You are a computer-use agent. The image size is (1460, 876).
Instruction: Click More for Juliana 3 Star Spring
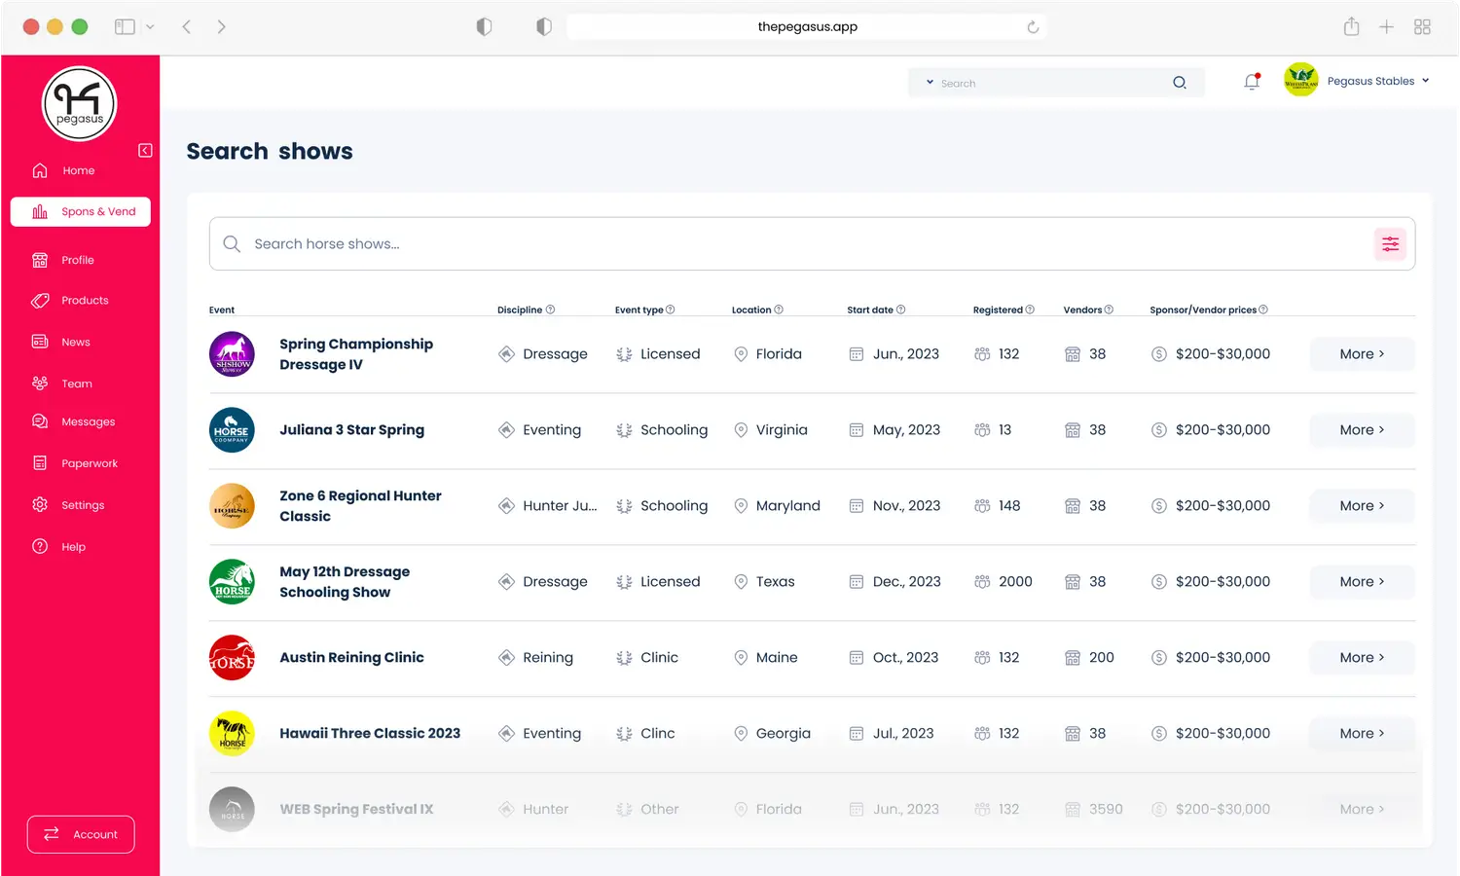tap(1361, 430)
